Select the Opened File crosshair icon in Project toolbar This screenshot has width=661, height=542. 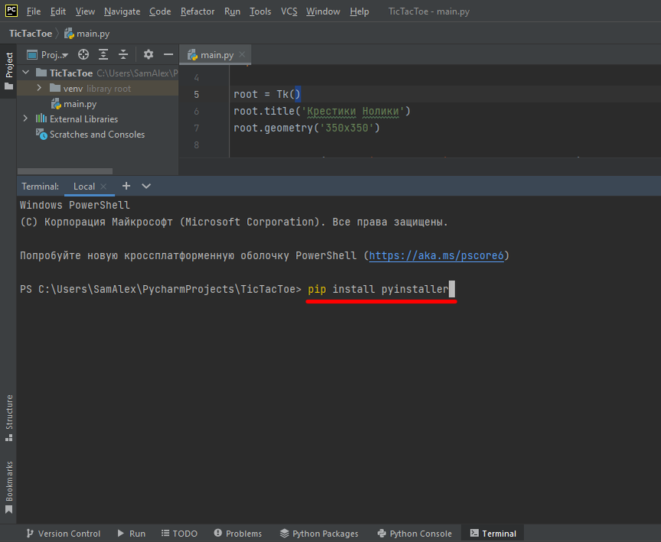(x=84, y=54)
